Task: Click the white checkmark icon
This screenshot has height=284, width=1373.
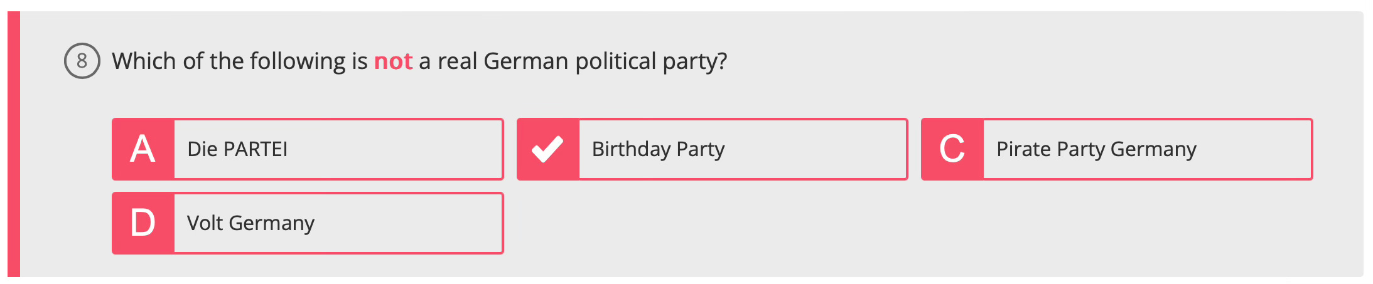Action: coord(547,149)
